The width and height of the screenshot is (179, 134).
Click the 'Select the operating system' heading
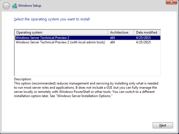point(52,19)
